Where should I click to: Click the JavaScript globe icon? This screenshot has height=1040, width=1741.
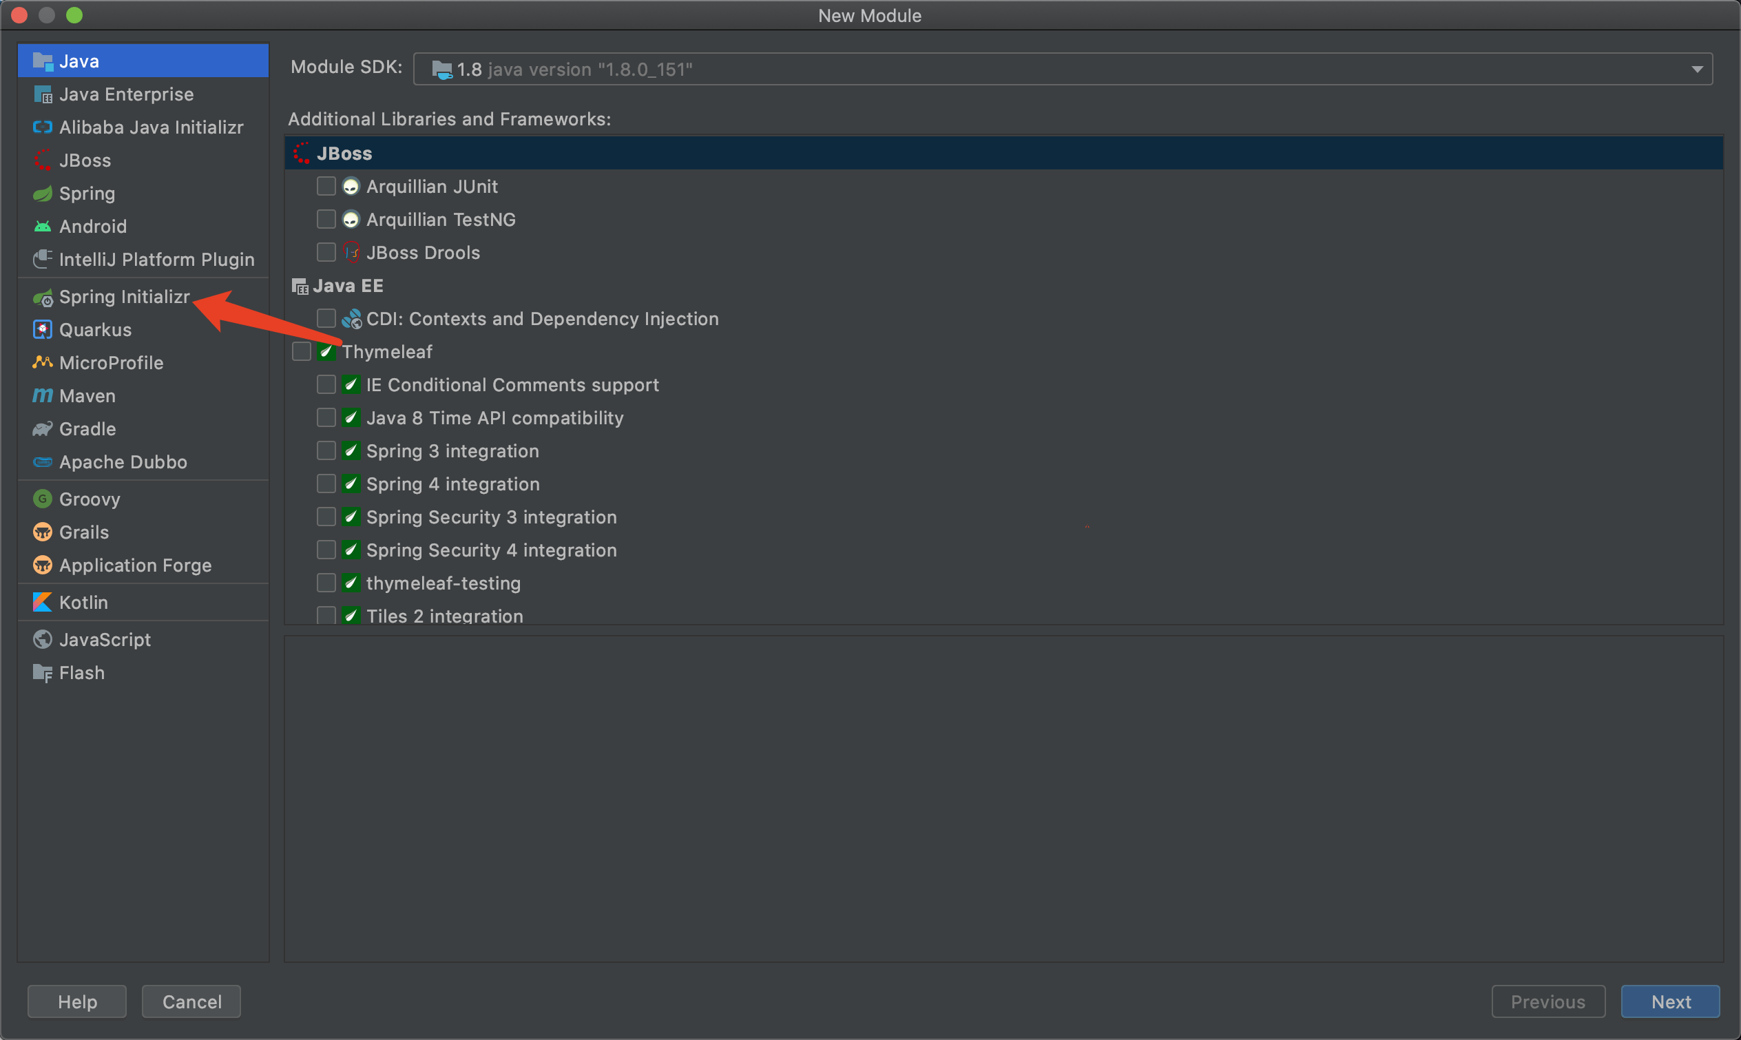(x=43, y=640)
